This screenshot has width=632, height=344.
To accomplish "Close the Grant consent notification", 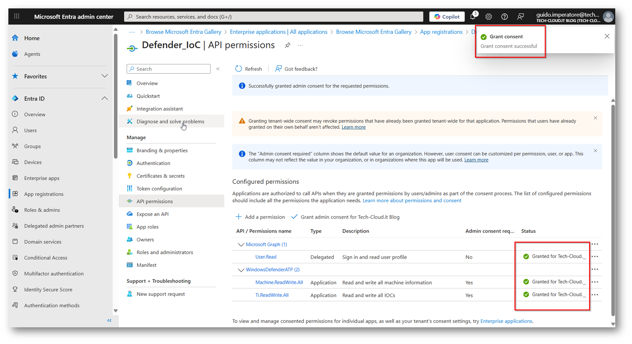I will tap(607, 36).
